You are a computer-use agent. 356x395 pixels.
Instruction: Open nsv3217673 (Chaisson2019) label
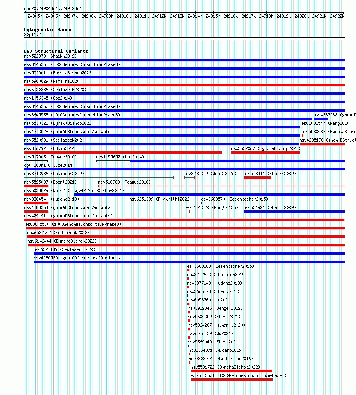(x=217, y=275)
